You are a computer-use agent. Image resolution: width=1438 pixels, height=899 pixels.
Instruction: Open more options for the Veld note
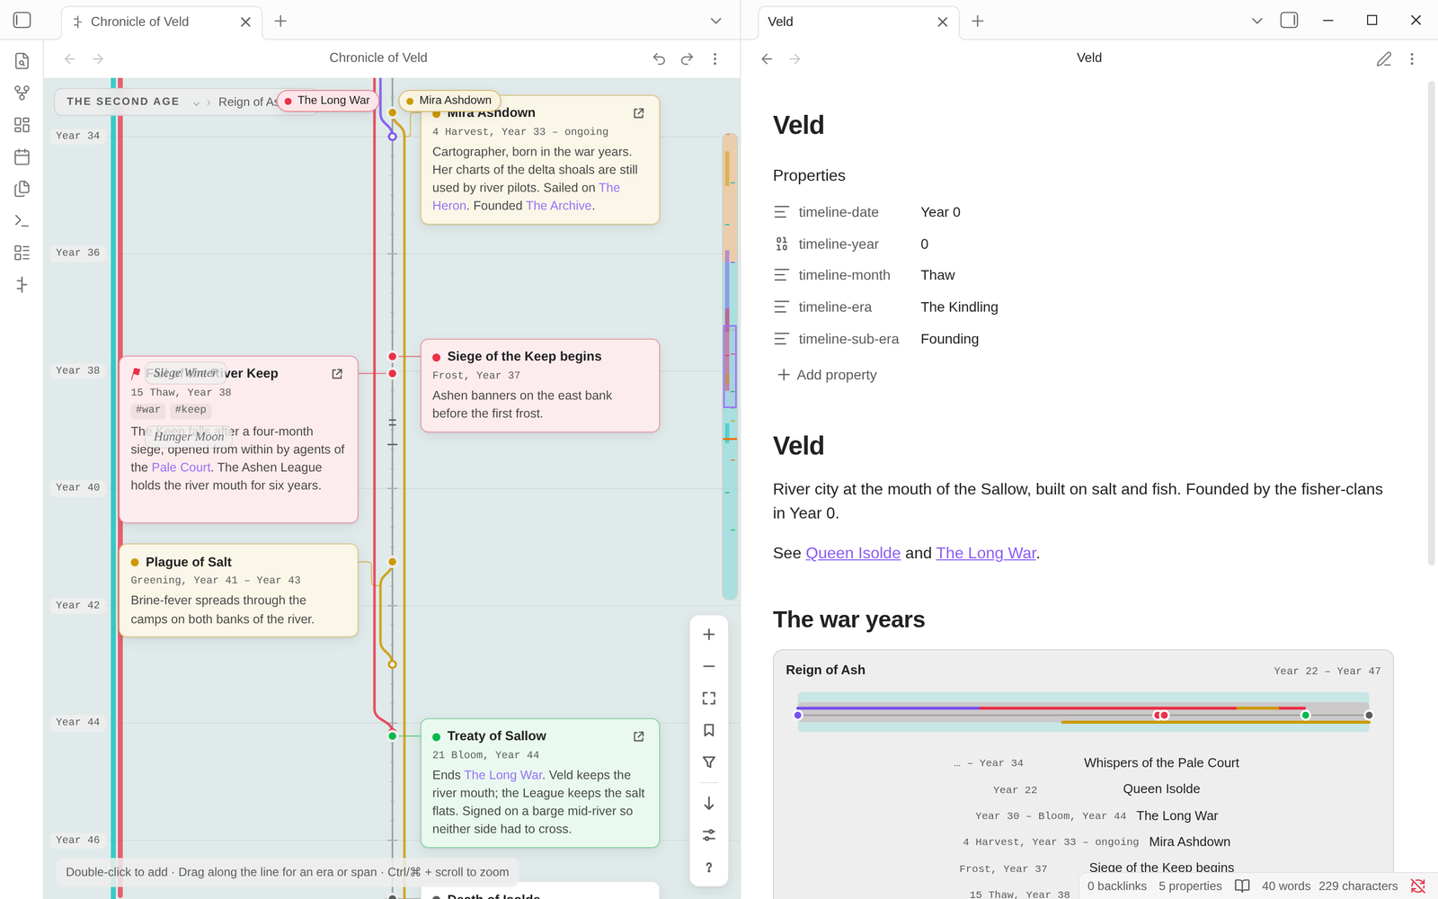point(1412,58)
